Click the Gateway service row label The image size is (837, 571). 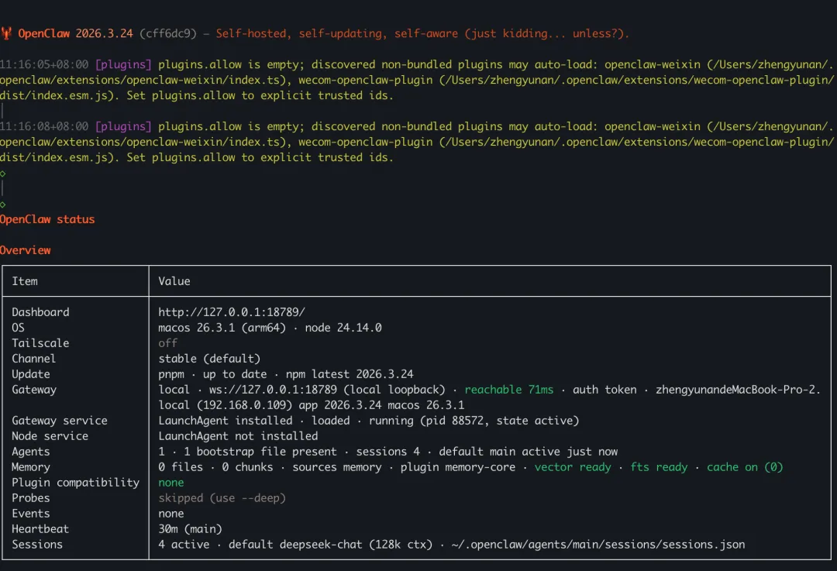(x=60, y=421)
